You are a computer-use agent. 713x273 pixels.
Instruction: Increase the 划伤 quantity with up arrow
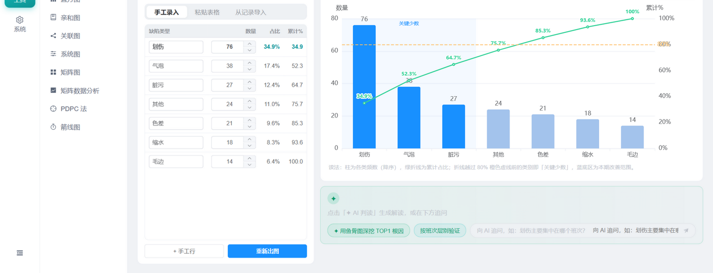coord(250,44)
